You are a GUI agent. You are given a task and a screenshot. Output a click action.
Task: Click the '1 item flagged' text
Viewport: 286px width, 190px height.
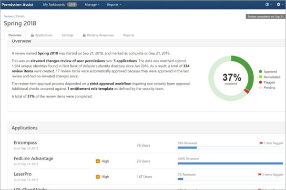point(273,143)
